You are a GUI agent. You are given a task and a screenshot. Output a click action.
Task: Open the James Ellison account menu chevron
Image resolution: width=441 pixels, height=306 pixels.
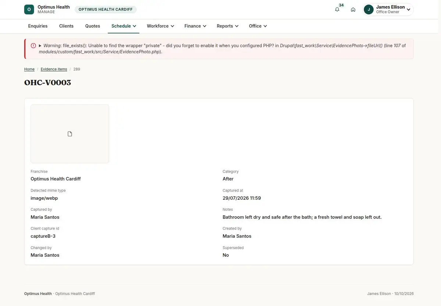pyautogui.click(x=409, y=10)
